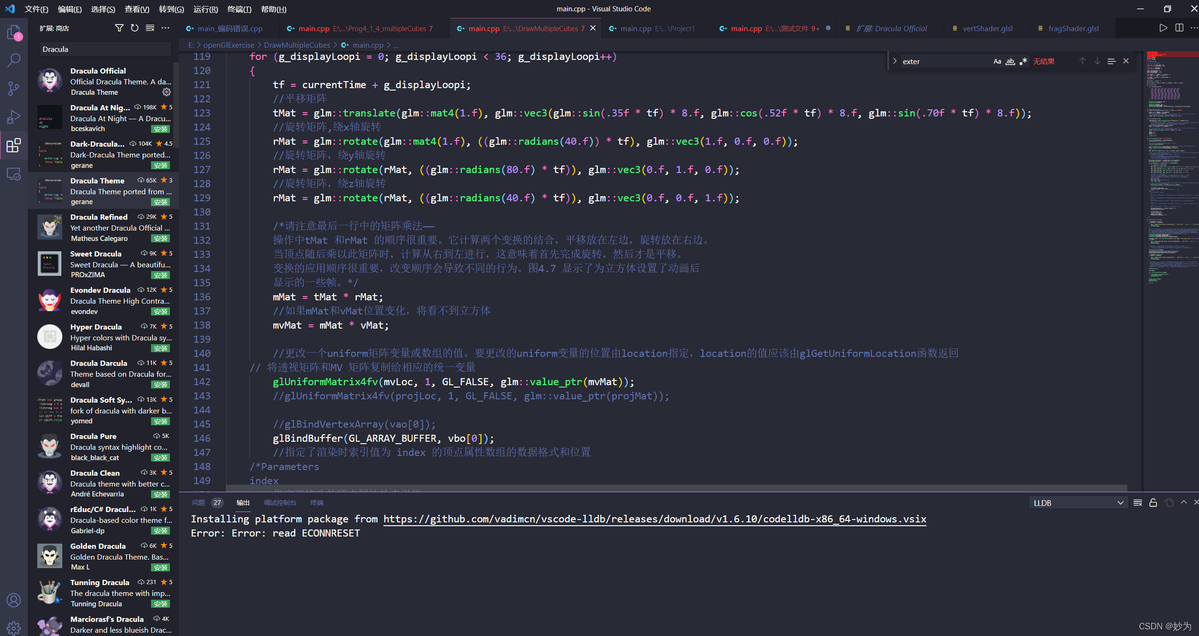The height and width of the screenshot is (636, 1199).
Task: Open extensions panel more actions menu
Action: click(165, 28)
